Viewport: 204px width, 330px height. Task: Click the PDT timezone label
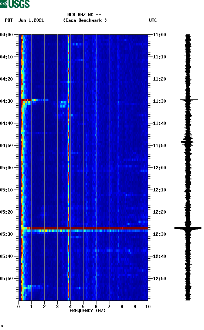[x=8, y=20]
